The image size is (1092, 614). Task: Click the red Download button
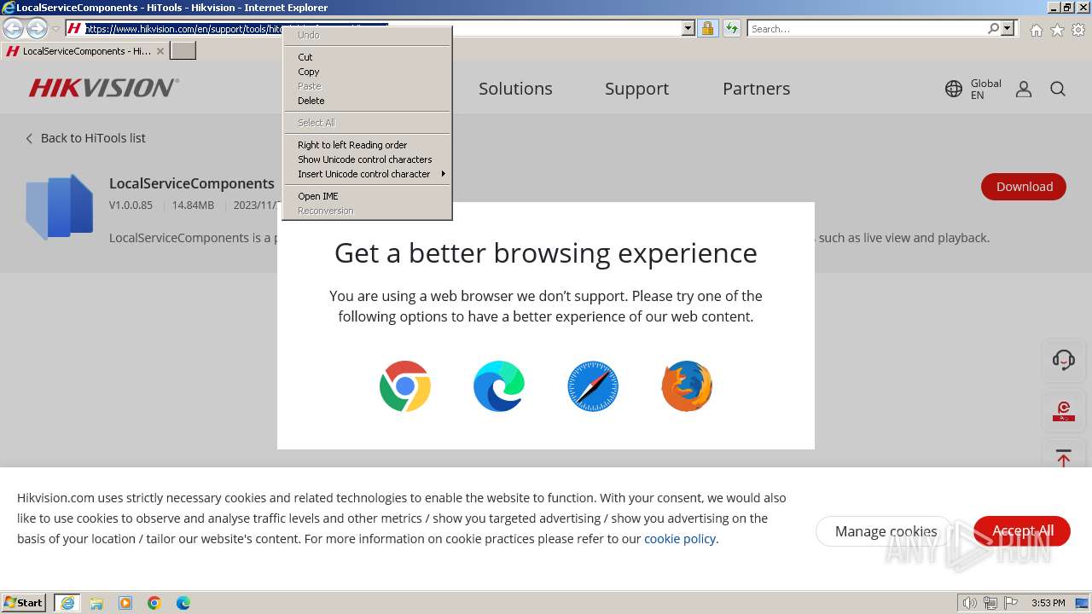1024,187
